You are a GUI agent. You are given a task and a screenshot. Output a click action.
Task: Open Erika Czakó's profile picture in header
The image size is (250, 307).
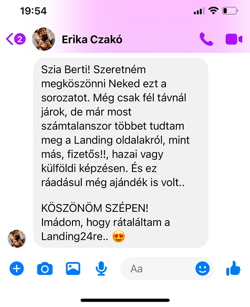click(x=43, y=39)
